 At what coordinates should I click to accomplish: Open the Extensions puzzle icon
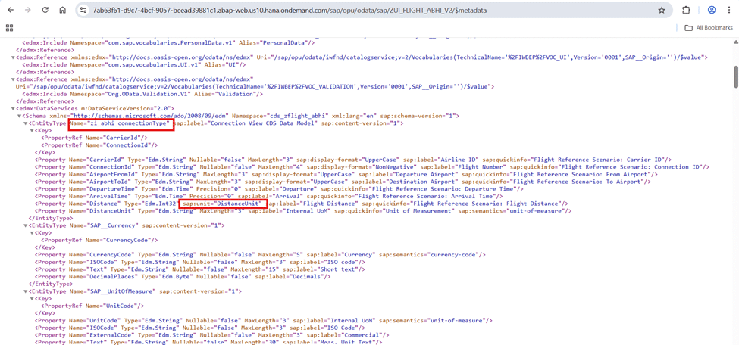pyautogui.click(x=687, y=11)
